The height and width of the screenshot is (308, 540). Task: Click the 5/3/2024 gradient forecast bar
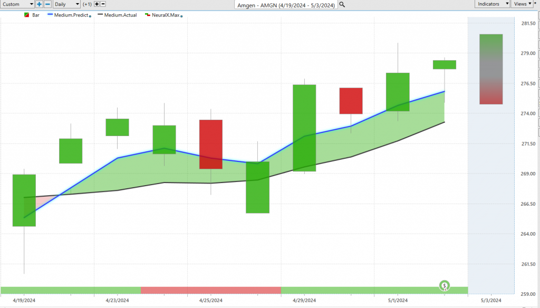click(x=491, y=69)
